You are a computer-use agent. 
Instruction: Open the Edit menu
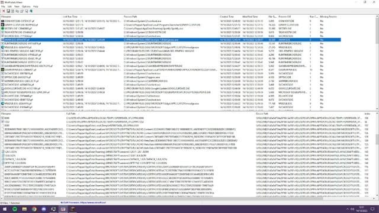pos(9,7)
